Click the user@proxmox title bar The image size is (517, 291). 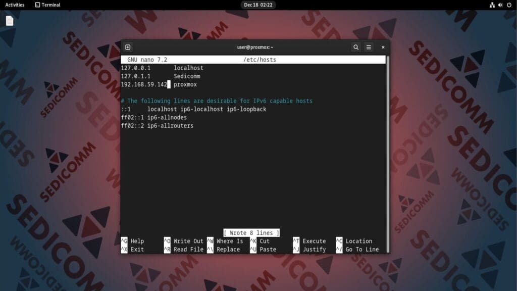pyautogui.click(x=255, y=47)
